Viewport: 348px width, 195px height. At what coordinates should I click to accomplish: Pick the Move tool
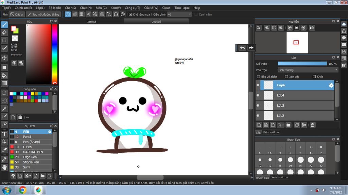pyautogui.click(x=4, y=58)
